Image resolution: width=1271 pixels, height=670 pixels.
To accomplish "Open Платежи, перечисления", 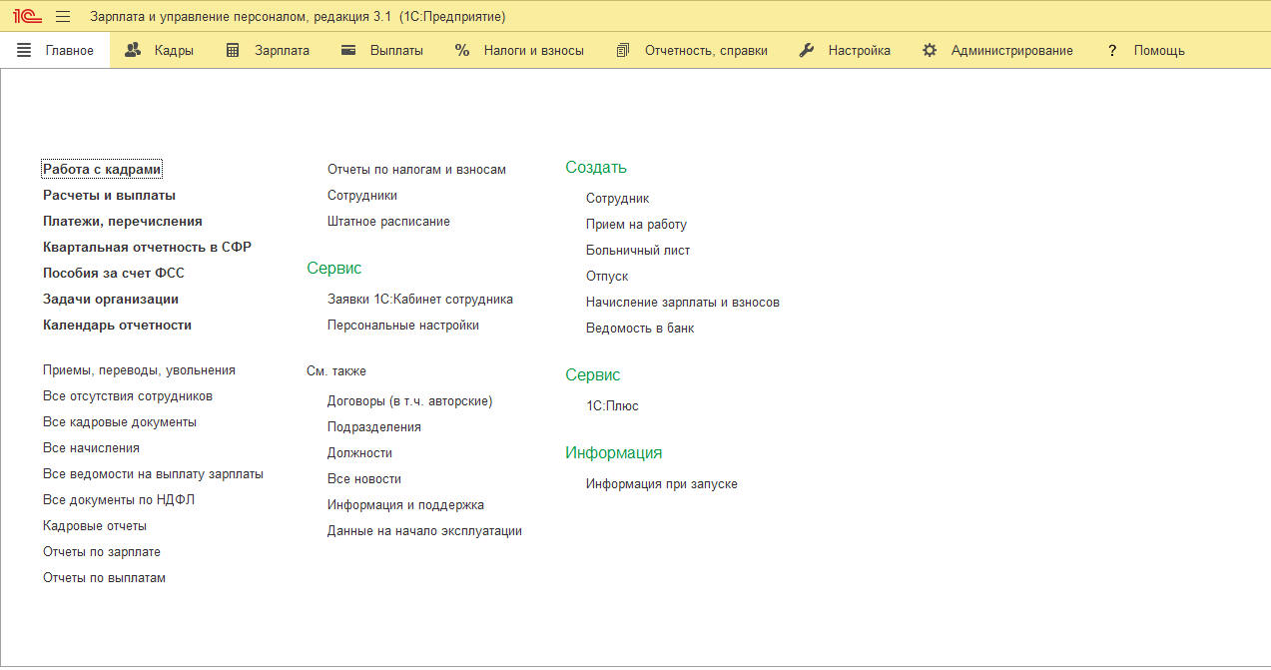I will [123, 222].
